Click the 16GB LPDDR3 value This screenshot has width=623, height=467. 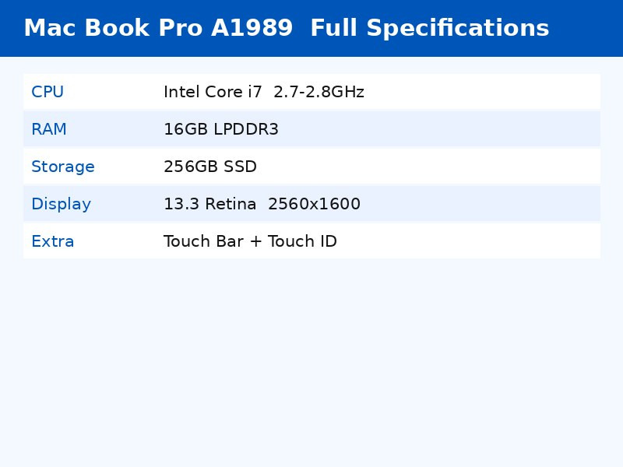[221, 129]
